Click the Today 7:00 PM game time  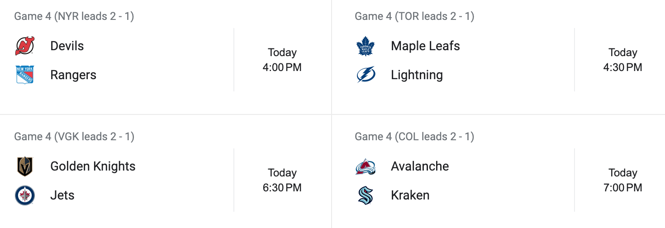tap(622, 180)
